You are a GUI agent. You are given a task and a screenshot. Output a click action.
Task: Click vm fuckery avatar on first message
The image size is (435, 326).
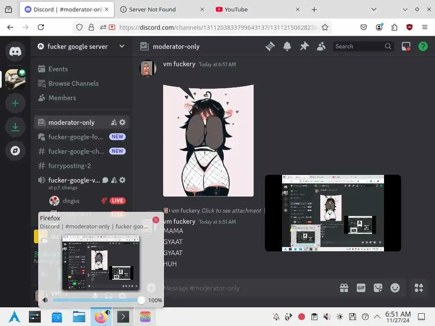click(147, 68)
